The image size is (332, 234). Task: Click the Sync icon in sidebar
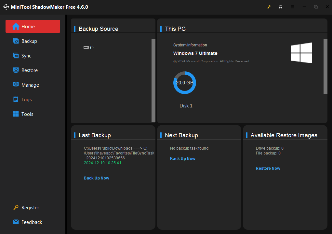point(16,55)
